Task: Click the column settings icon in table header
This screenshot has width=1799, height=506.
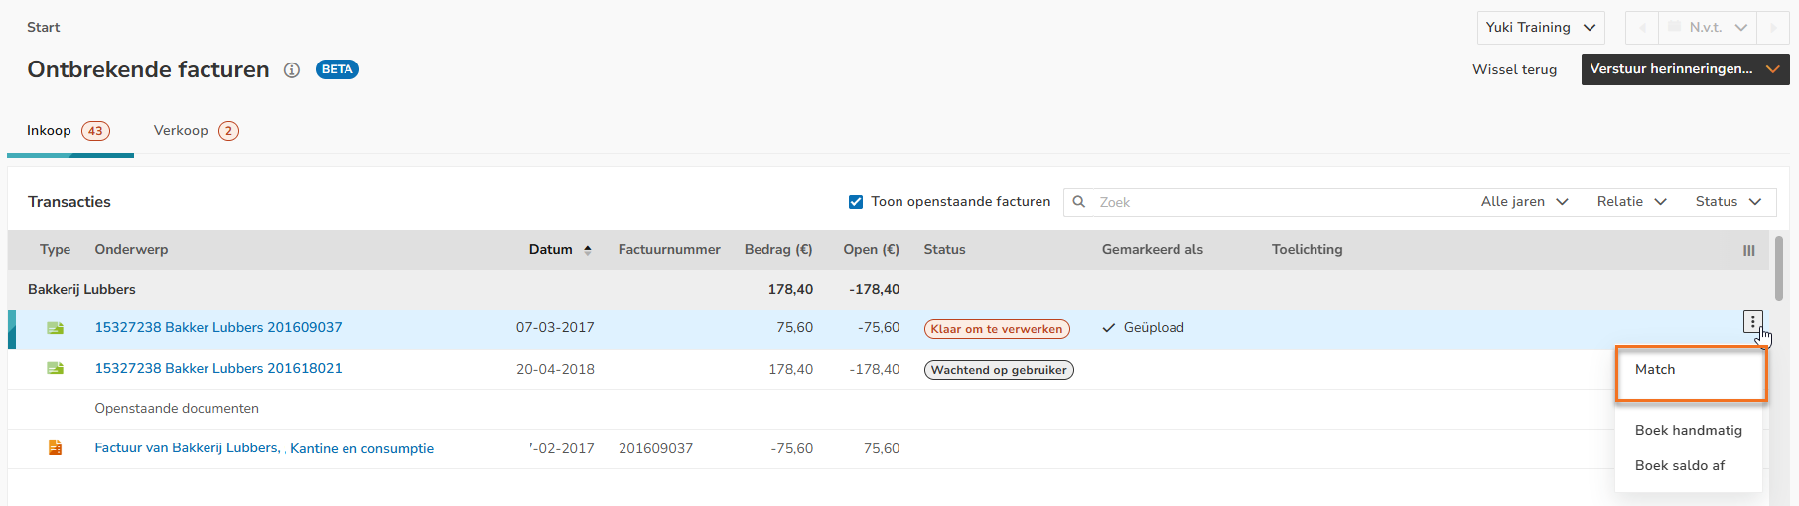Action: click(1748, 250)
